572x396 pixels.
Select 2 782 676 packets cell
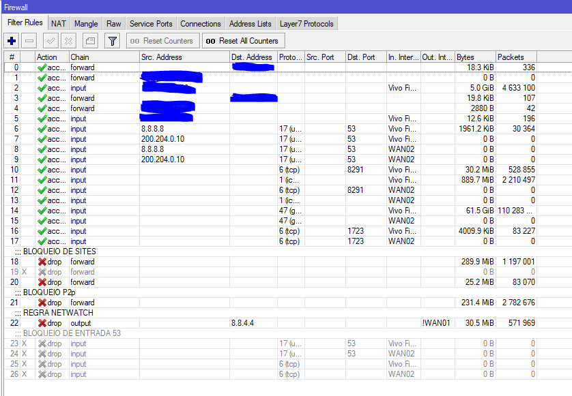point(516,303)
